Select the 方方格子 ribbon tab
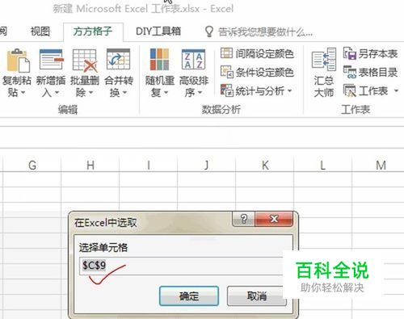 point(93,31)
